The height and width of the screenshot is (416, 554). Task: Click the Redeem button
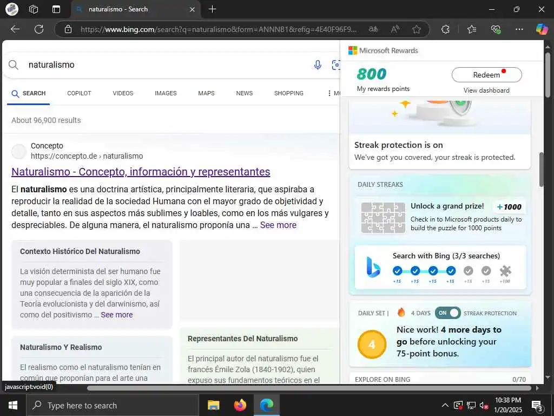pyautogui.click(x=486, y=75)
